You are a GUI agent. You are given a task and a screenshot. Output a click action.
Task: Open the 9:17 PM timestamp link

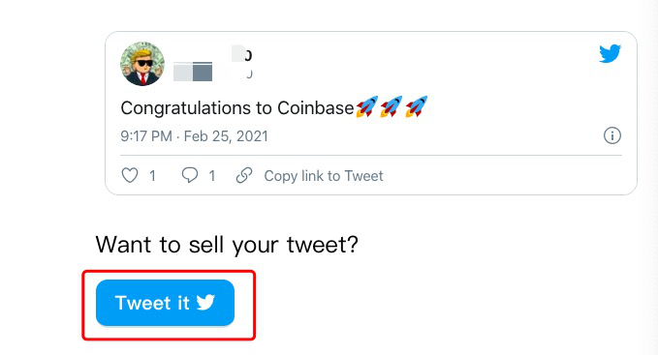[146, 136]
